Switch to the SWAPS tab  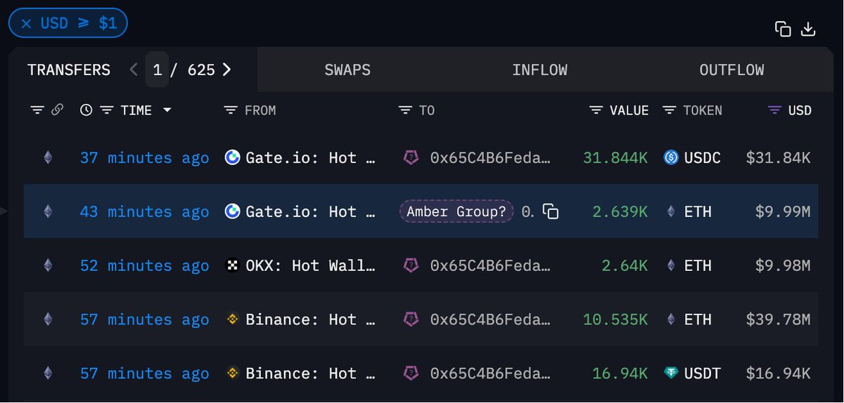coord(347,70)
